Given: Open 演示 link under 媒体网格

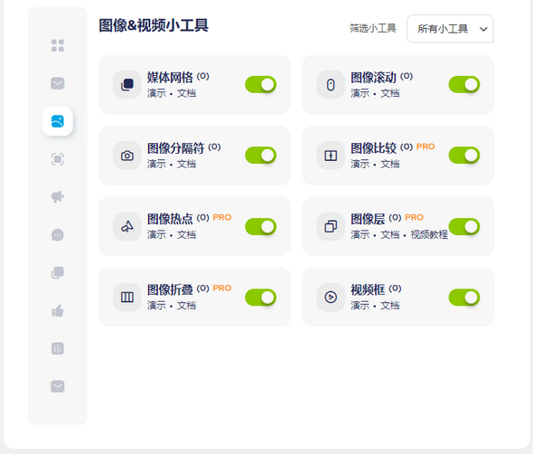Looking at the screenshot, I should pyautogui.click(x=156, y=93).
